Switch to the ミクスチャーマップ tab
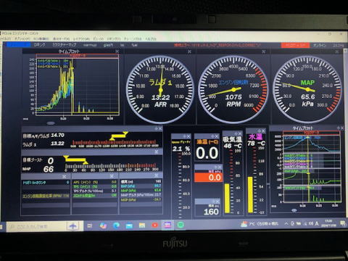The width and height of the screenshot is (348, 261). click(x=65, y=45)
